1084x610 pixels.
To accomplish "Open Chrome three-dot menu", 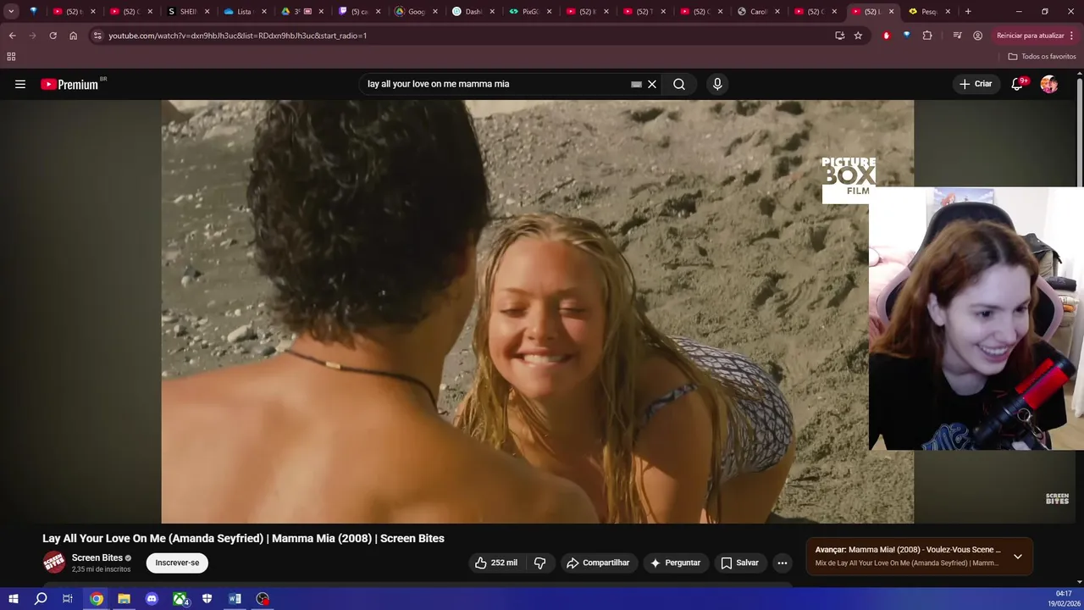I will (1073, 36).
